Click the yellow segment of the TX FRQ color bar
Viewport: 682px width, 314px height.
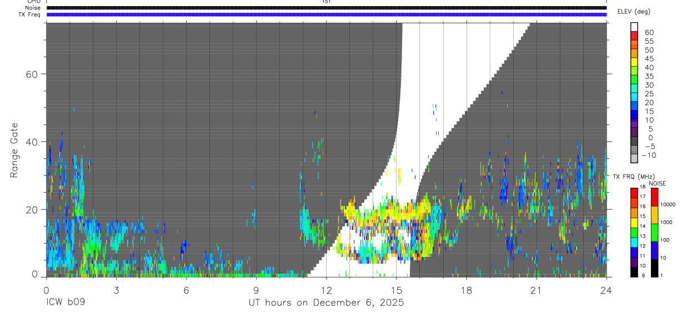click(x=634, y=223)
